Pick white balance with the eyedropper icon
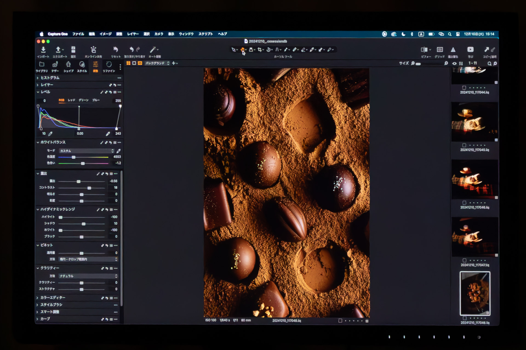This screenshot has width=526, height=350. click(119, 151)
